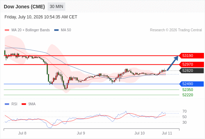Viewport: 205px width, 139px height.
Task: Click the Dow Jones (CME) title
Action: click(24, 7)
